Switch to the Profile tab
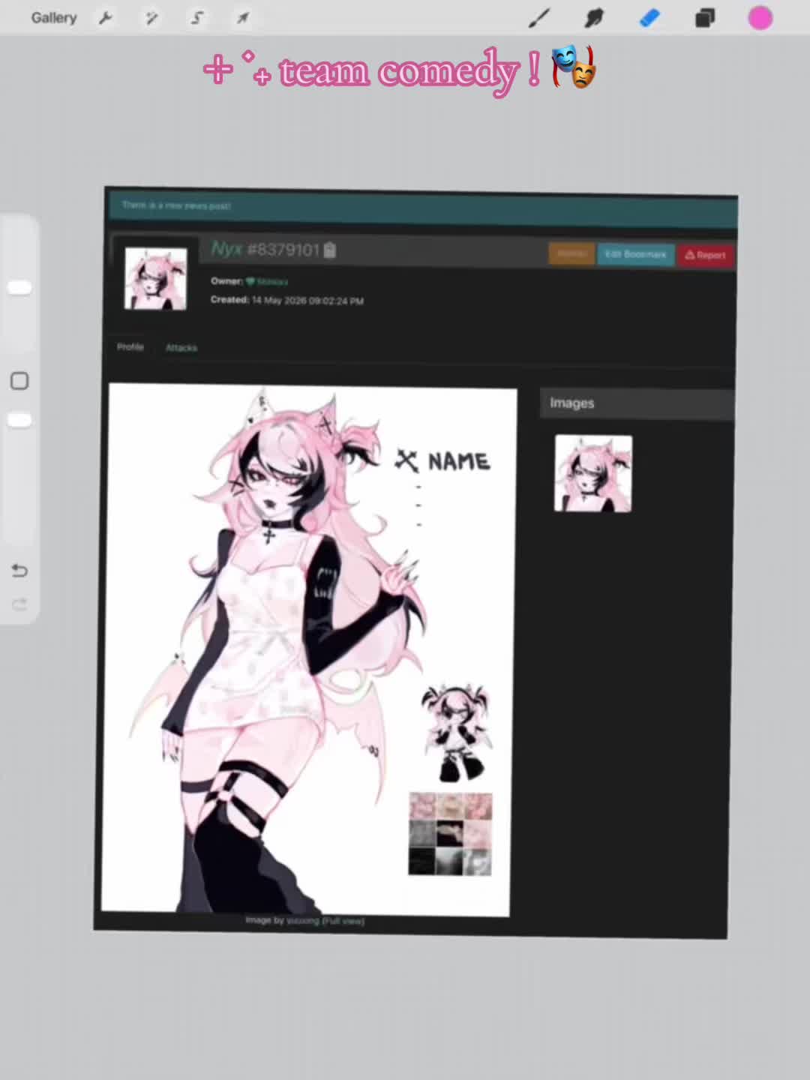 tap(130, 347)
